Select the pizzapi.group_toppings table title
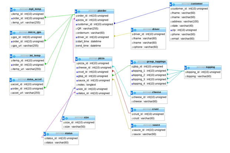Screen dimensions: 230x153 click(151, 62)
